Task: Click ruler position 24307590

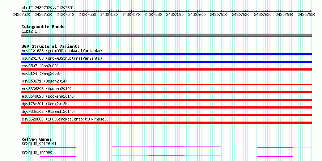Action: [175, 14]
